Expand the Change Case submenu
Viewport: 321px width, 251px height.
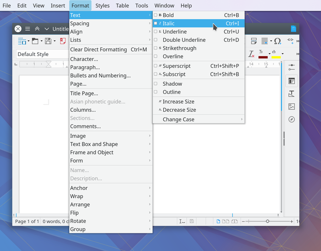(x=198, y=120)
